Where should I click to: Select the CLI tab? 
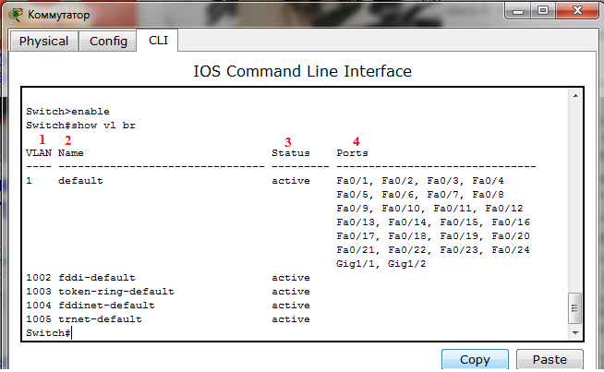point(158,41)
